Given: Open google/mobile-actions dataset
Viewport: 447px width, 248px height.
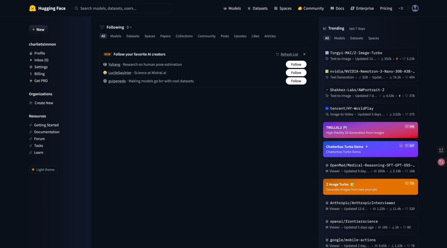Looking at the screenshot, I should pos(370,242).
